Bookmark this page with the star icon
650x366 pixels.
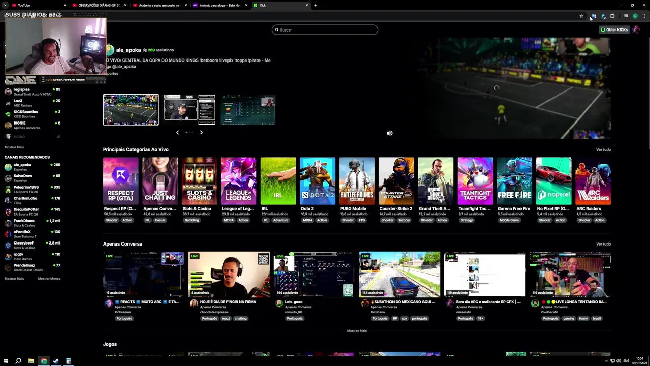pos(581,16)
